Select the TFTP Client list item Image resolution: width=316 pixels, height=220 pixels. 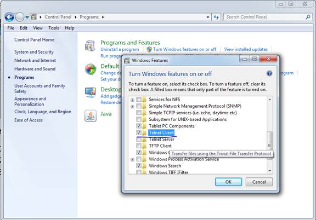160,146
